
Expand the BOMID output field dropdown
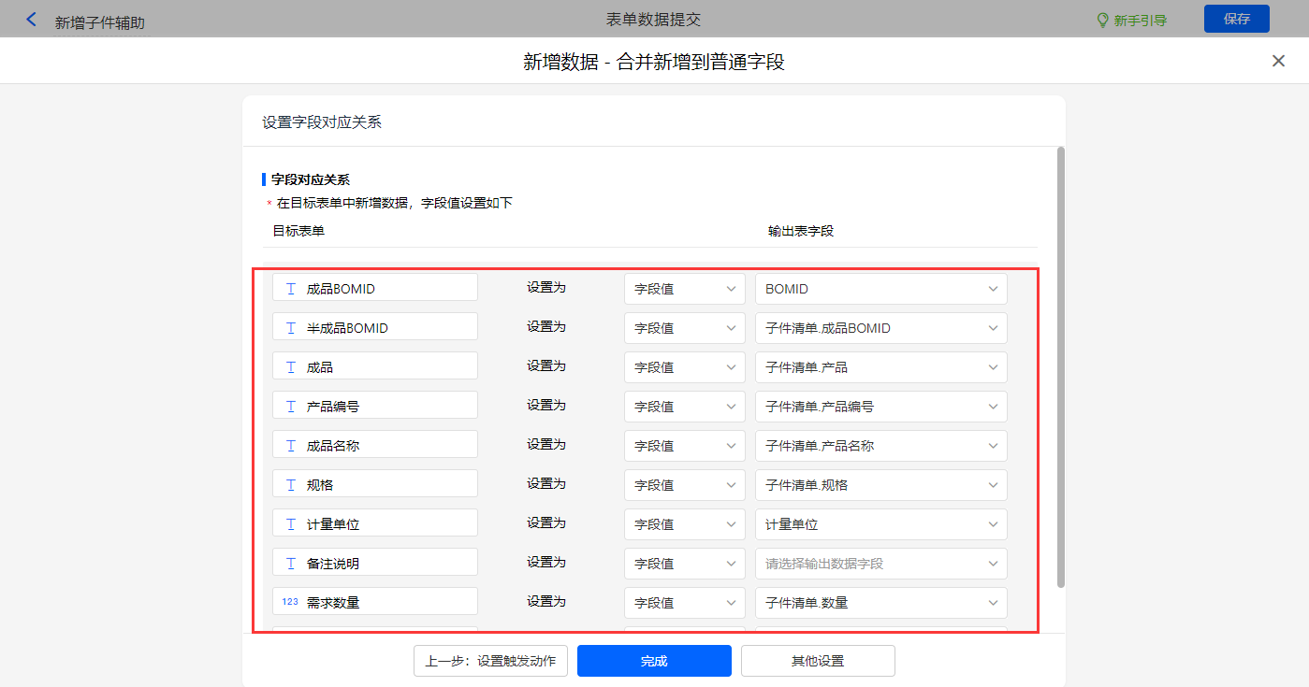(x=880, y=289)
